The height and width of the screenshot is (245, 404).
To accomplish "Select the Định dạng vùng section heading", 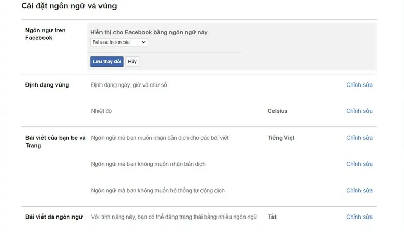I will [x=47, y=85].
